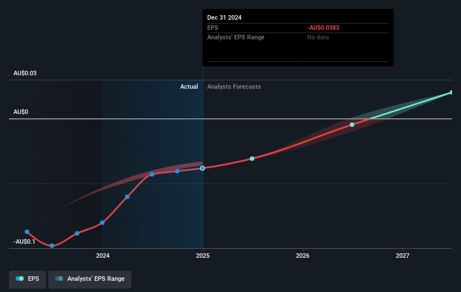This screenshot has height=292, width=461.
Task: Click the EPS point between 2024 and mid-2024
Action: tap(127, 197)
